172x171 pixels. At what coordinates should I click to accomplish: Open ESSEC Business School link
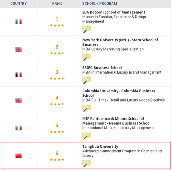pos(102,68)
